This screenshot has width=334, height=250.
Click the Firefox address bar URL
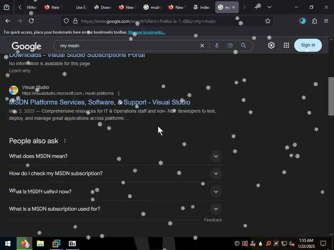coord(148,21)
